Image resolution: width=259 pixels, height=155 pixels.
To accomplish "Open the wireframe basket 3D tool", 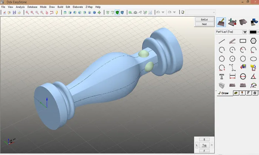I will (222, 85).
